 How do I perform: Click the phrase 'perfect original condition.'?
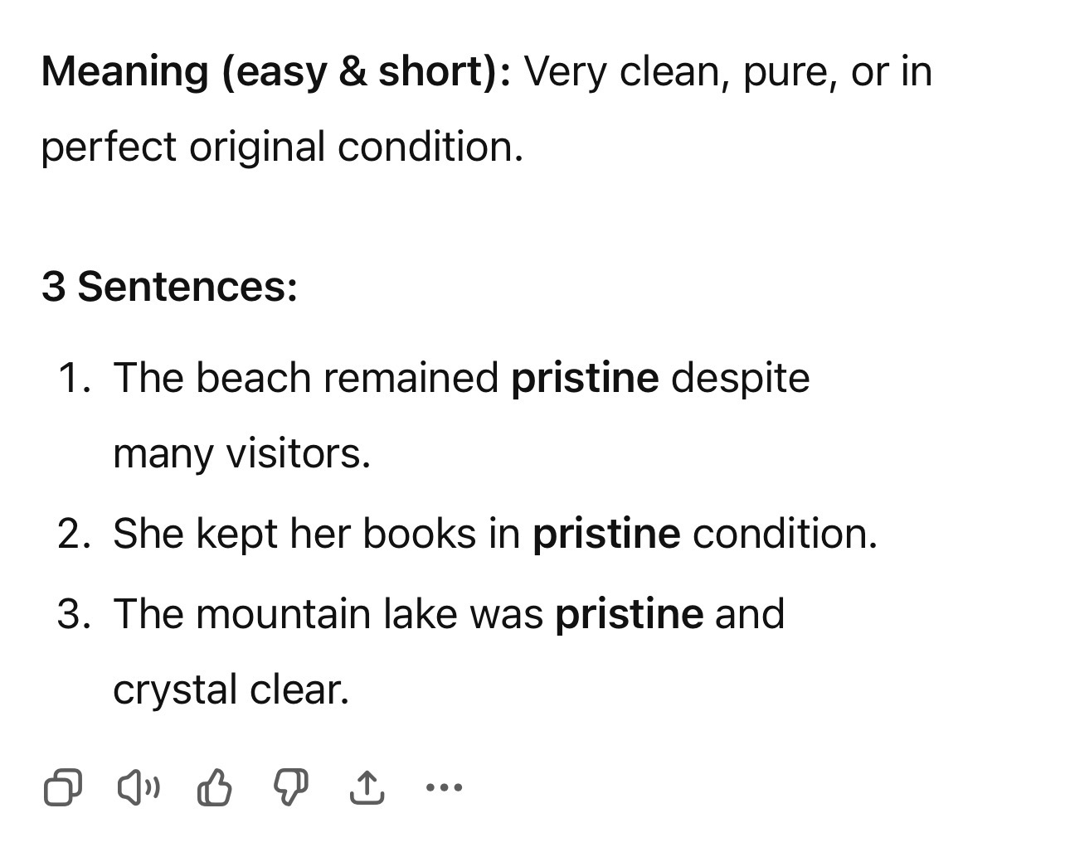tap(283, 148)
